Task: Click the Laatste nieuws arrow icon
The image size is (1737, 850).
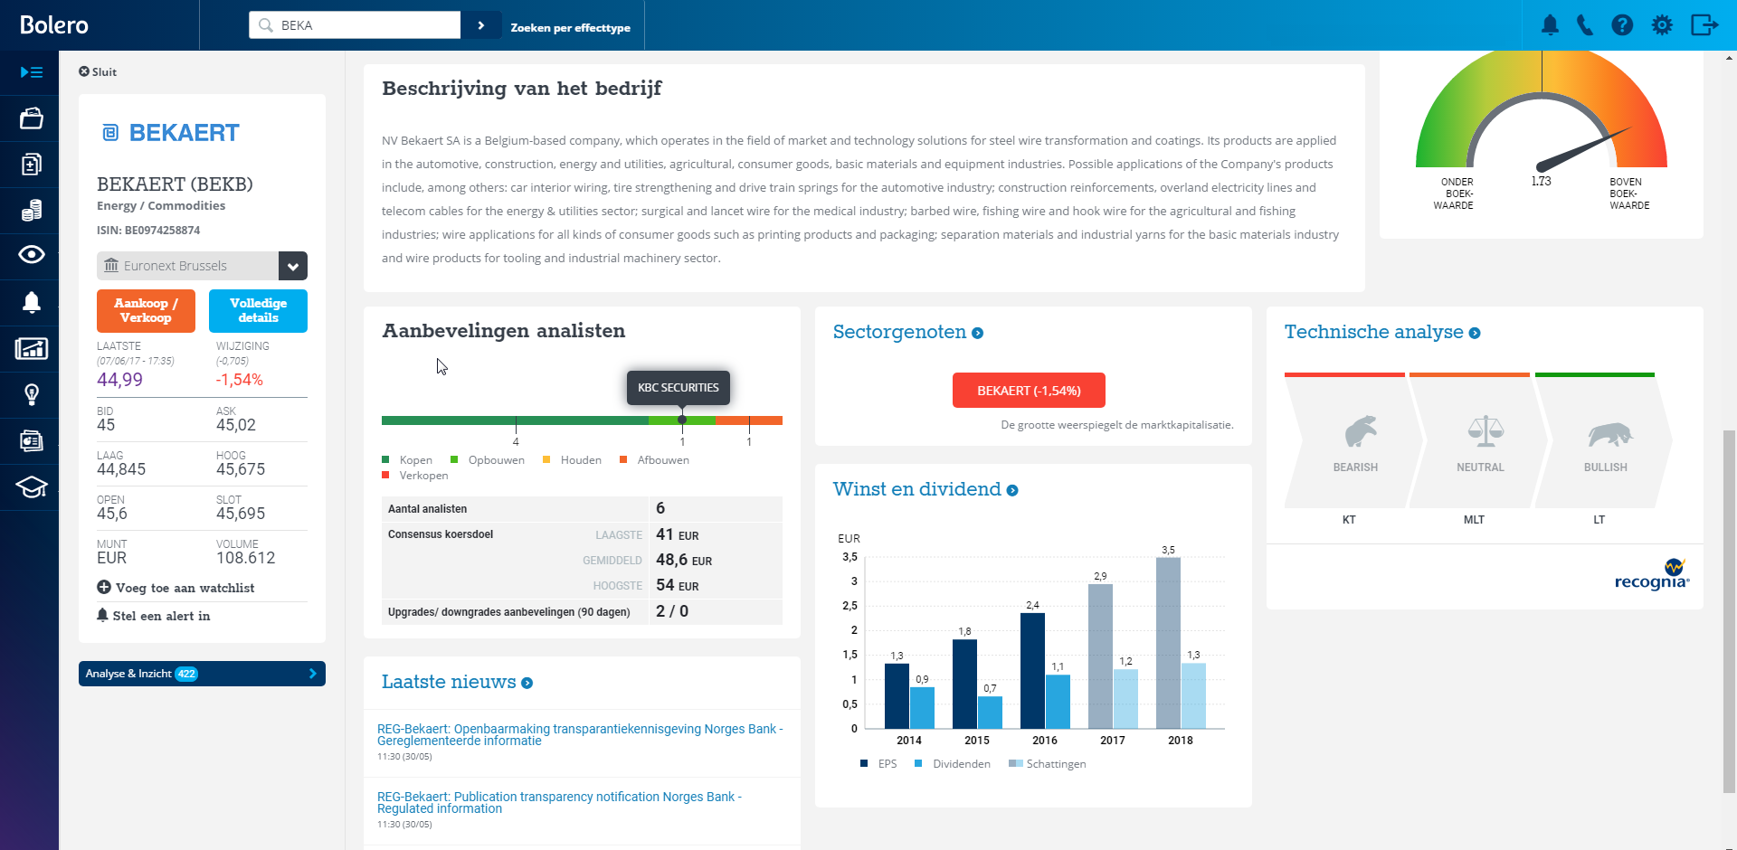Action: click(527, 684)
